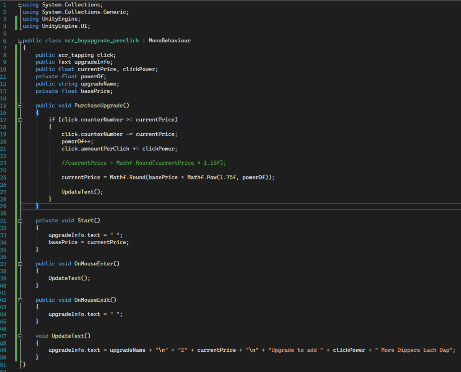This screenshot has height=372, width=461.
Task: Fold the OnMouseExit method
Action: coord(20,300)
